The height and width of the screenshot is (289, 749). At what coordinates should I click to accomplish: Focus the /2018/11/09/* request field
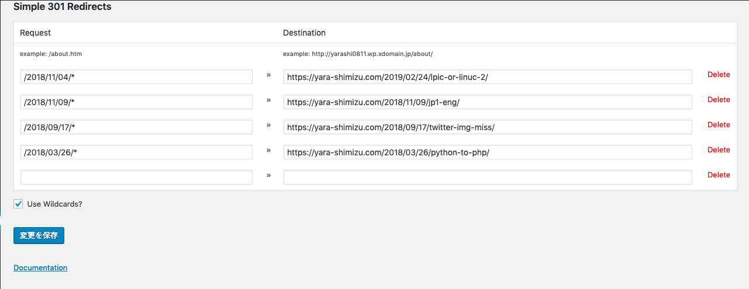pyautogui.click(x=136, y=102)
